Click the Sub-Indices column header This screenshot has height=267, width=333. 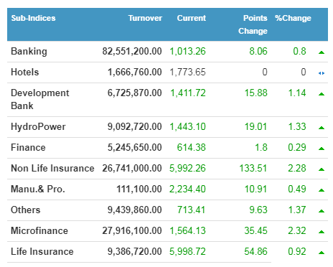tap(33, 18)
